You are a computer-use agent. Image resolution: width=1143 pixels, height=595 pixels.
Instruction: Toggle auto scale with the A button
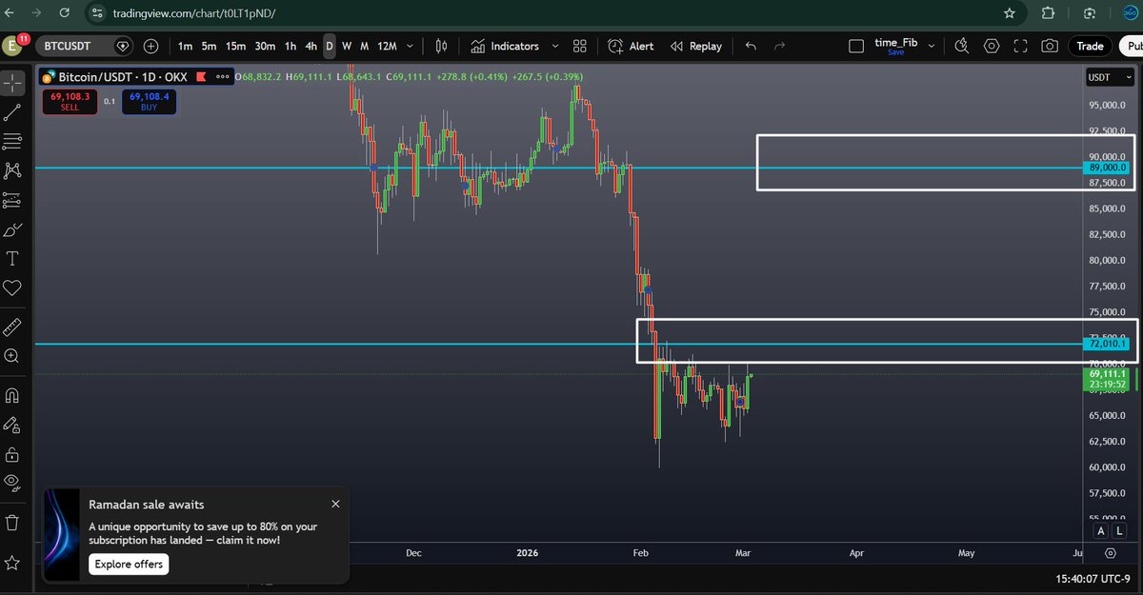point(1101,531)
